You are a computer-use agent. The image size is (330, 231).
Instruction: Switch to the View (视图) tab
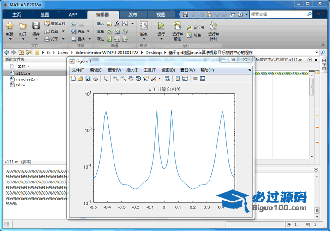(x=161, y=15)
